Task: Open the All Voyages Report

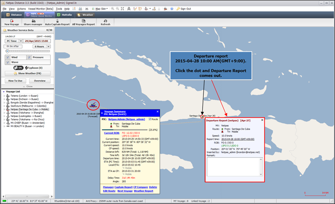Action: (83, 22)
